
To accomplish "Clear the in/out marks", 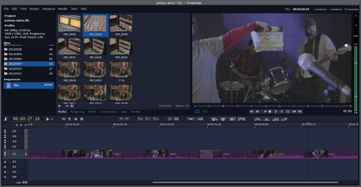I will click(288, 112).
